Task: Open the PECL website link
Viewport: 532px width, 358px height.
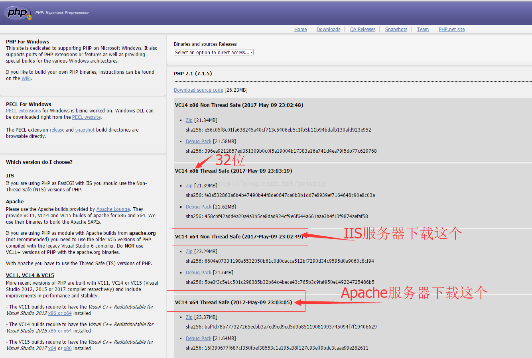Action: click(86, 117)
